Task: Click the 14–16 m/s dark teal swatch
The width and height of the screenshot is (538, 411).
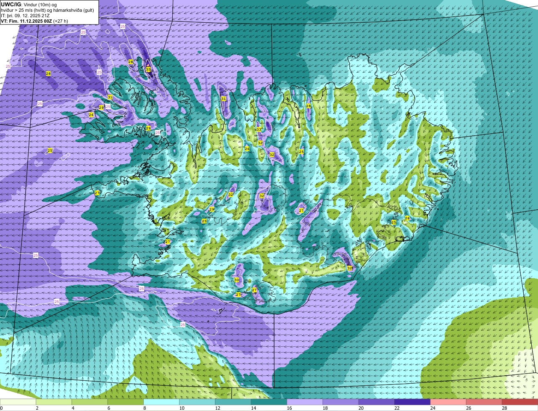Action: (x=269, y=402)
